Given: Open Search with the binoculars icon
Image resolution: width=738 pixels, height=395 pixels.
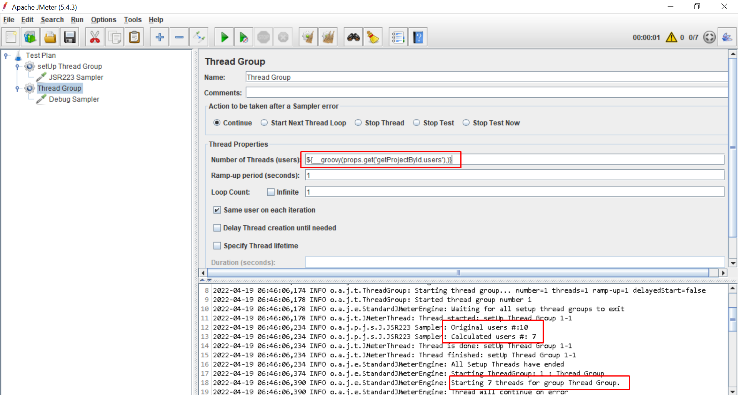Looking at the screenshot, I should coord(353,37).
